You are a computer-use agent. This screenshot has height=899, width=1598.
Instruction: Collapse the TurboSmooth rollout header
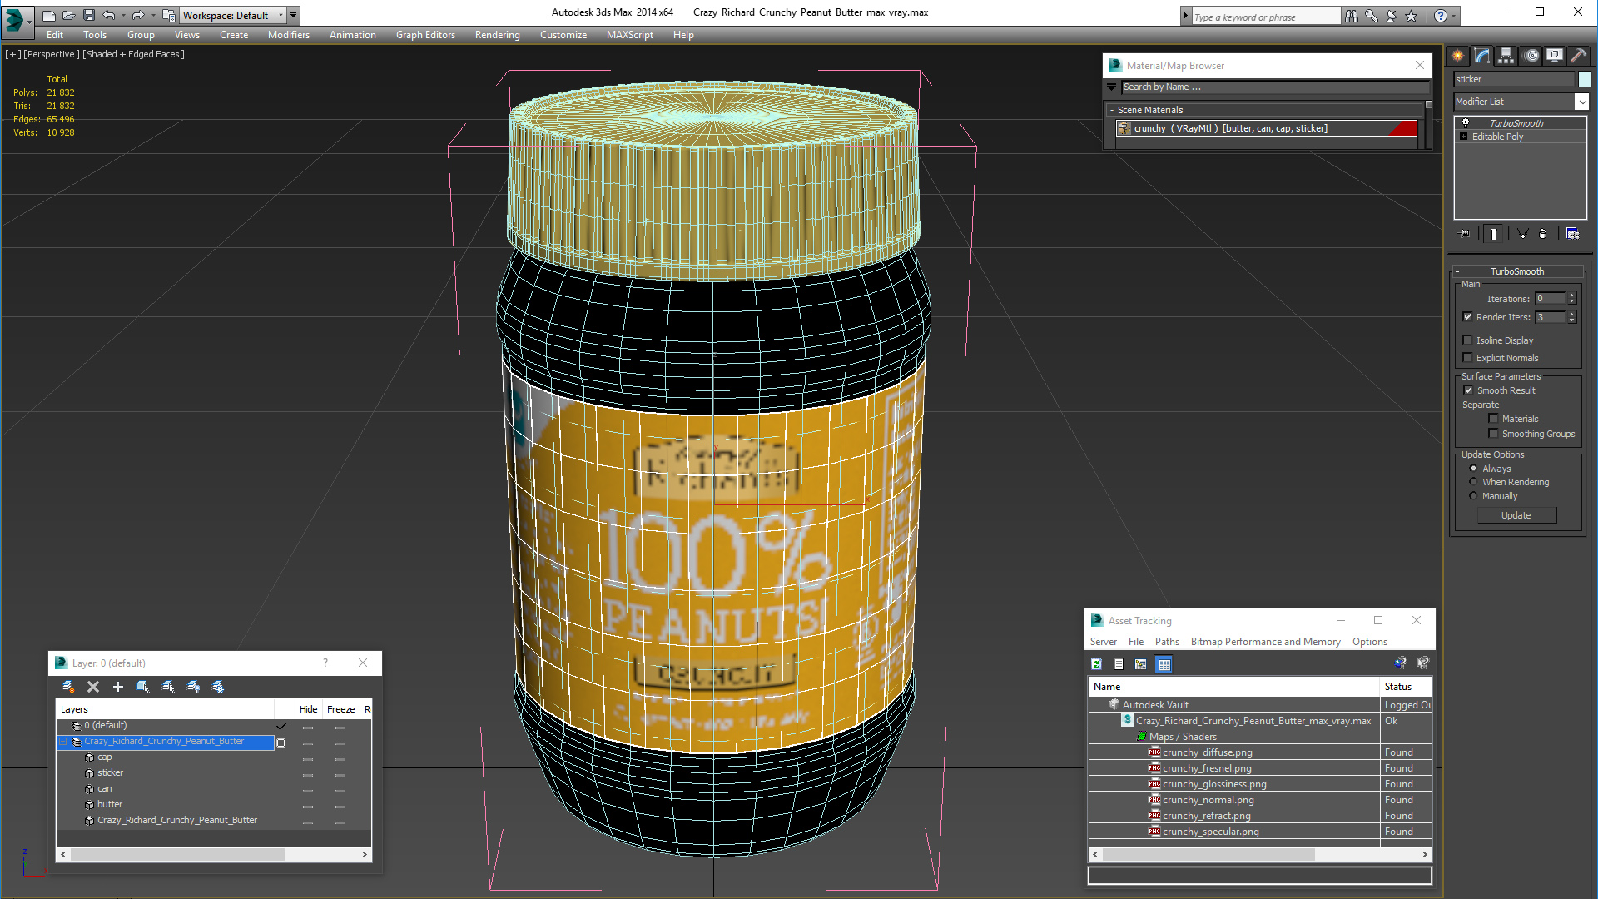pyautogui.click(x=1516, y=271)
